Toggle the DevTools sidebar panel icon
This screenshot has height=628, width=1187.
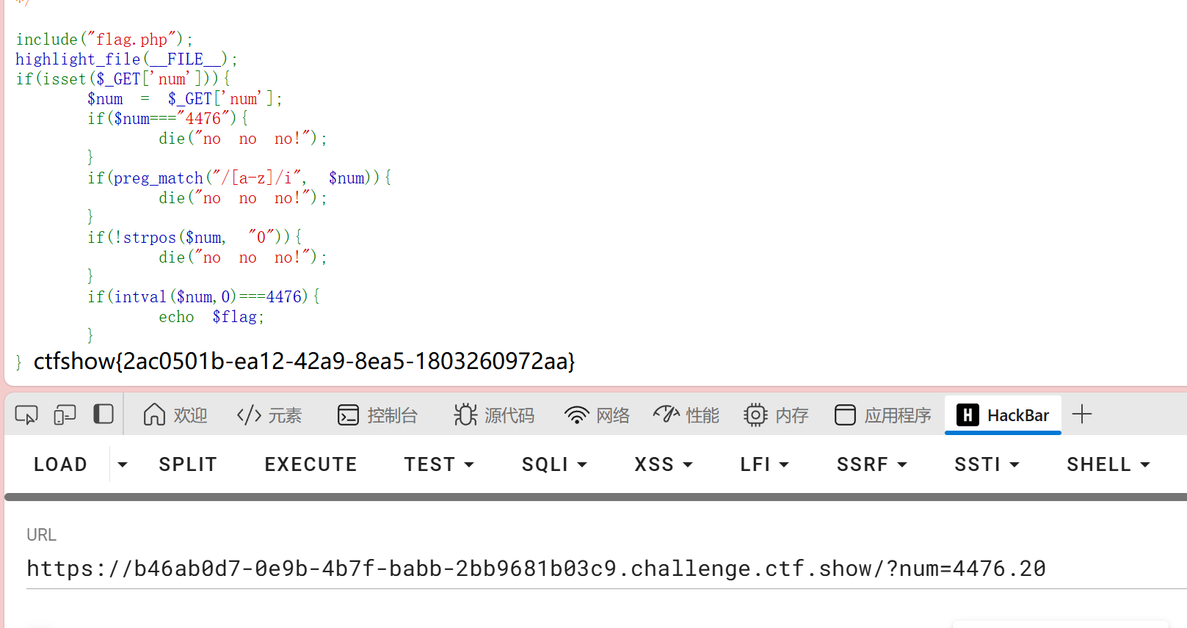coord(104,415)
